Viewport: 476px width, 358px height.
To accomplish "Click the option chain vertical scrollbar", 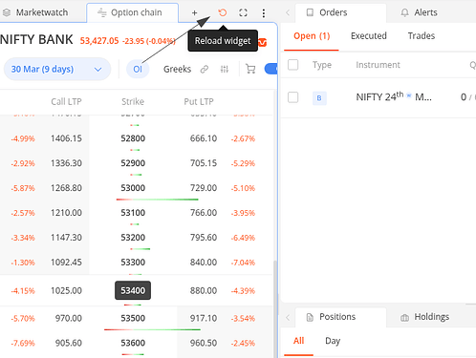I will [275, 308].
